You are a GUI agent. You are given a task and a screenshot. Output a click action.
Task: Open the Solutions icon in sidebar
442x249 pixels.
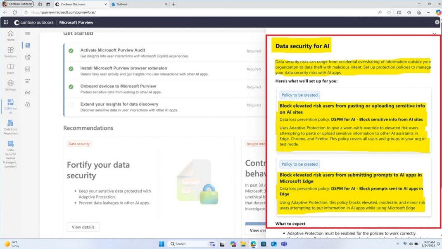pos(10,52)
